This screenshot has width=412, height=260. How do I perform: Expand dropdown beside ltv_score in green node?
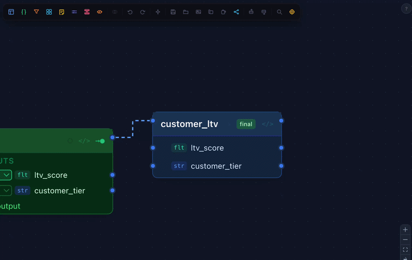tap(6, 175)
